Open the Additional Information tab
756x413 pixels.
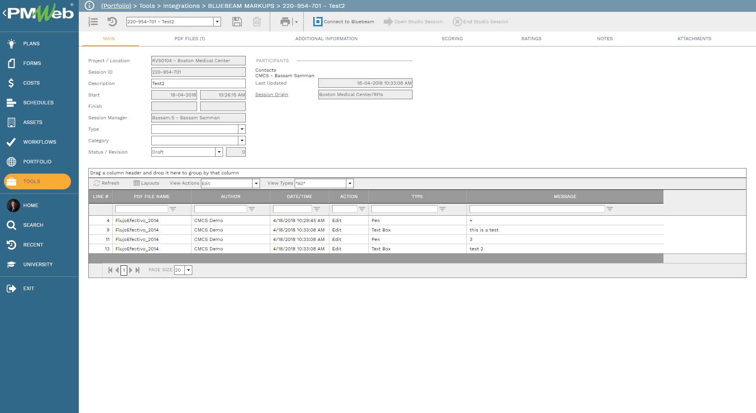(x=326, y=39)
